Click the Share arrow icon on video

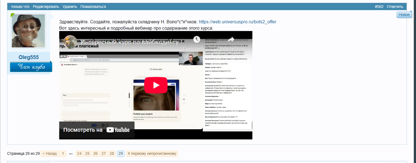point(231,40)
